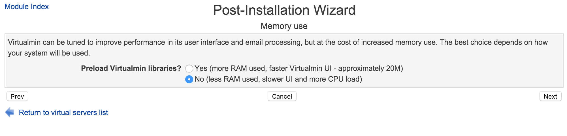Click the description's first line about tuning
Viewport: 567px width, 136px height.
(x=278, y=42)
